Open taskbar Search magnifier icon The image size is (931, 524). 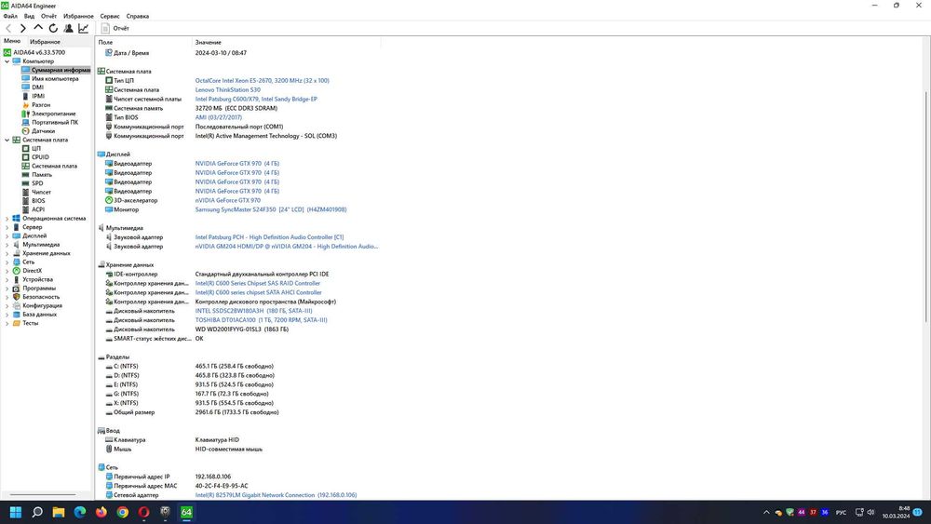point(37,512)
